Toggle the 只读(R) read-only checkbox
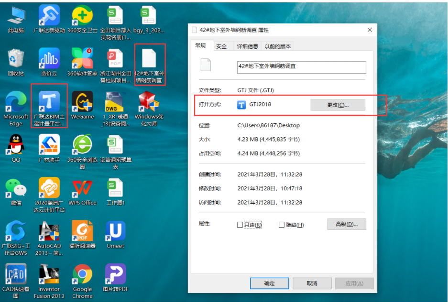 coord(240,225)
